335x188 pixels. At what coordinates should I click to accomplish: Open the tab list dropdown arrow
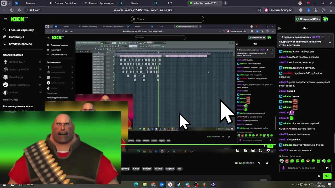point(9,3)
